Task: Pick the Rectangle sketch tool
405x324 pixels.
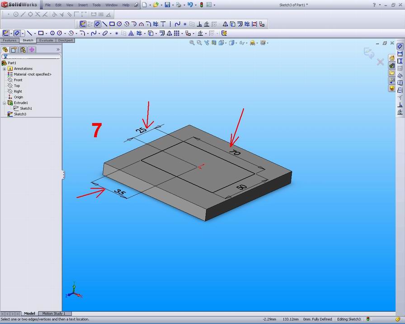Action: pos(41,33)
